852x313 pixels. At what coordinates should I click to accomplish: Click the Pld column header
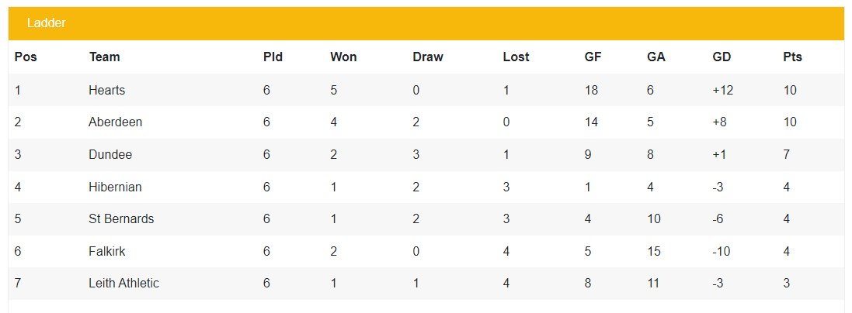point(273,57)
